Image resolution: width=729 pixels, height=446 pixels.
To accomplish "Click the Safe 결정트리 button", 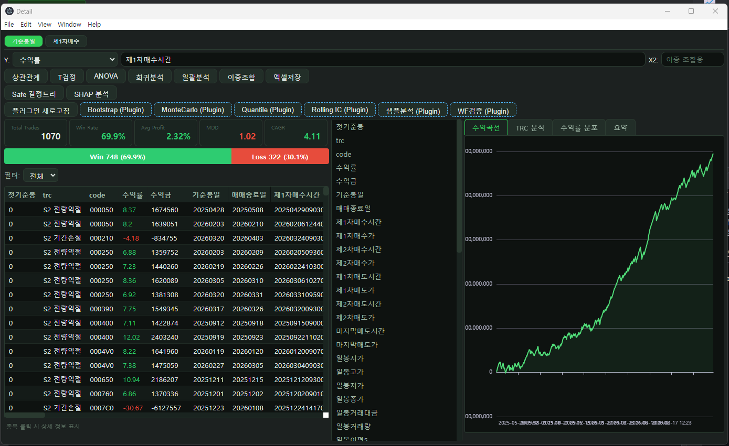I will 34,94.
